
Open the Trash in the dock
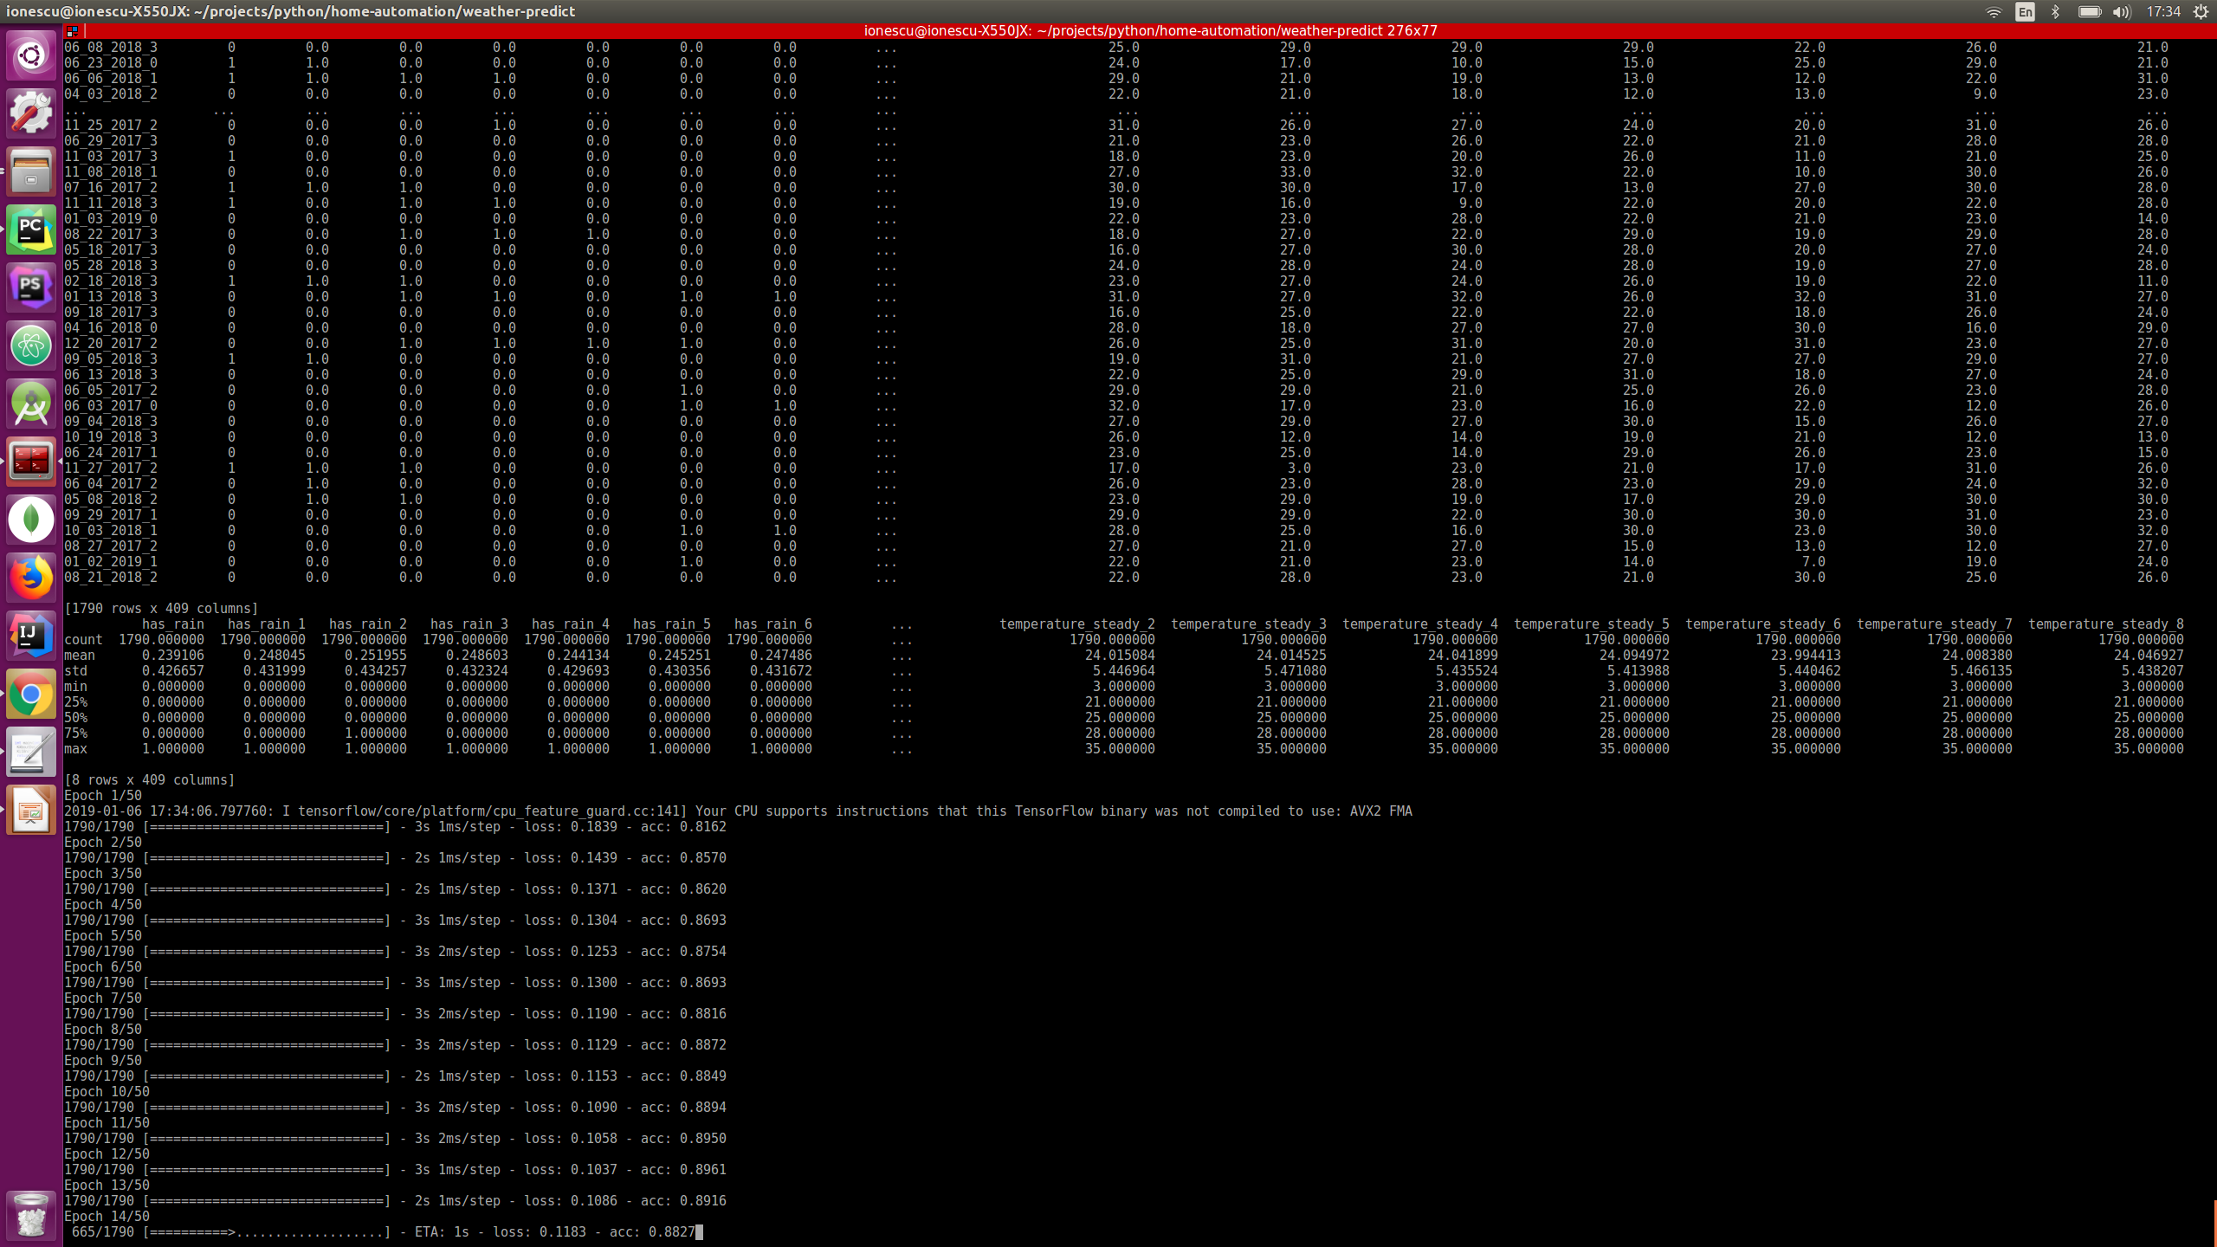pyautogui.click(x=30, y=1214)
